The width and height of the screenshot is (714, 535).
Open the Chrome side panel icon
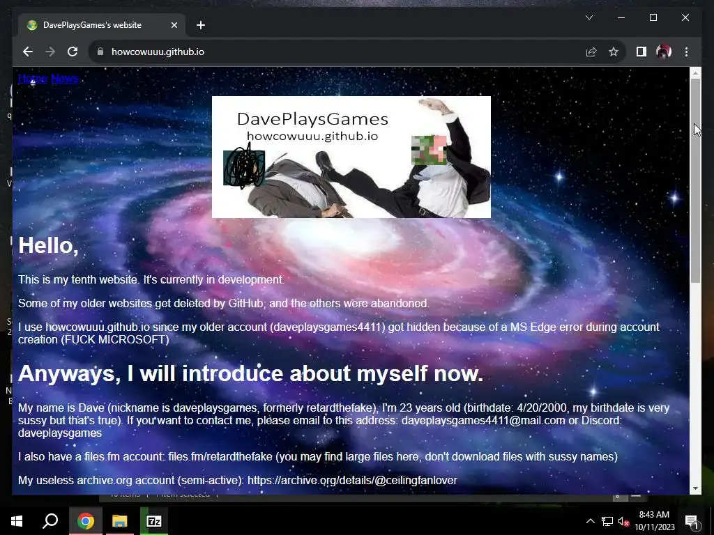click(x=641, y=52)
